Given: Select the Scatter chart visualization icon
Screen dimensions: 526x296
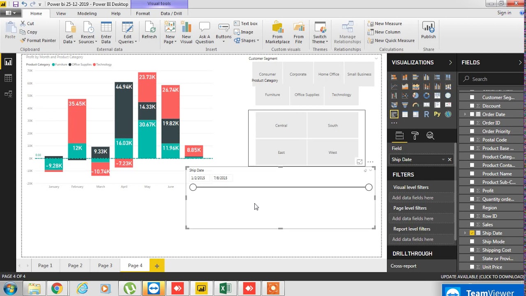Looking at the screenshot, I should pyautogui.click(x=405, y=95).
